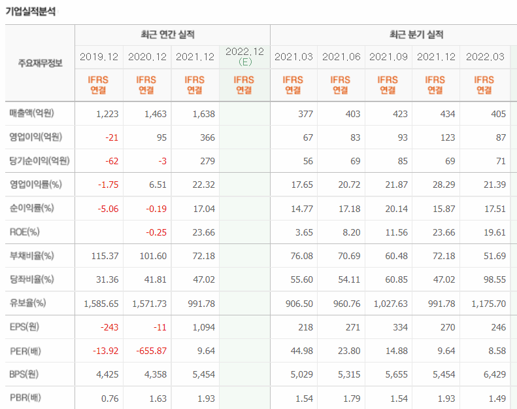Select quick ratio value 31.36
Screen dimensions: 517x409
pyautogui.click(x=107, y=280)
